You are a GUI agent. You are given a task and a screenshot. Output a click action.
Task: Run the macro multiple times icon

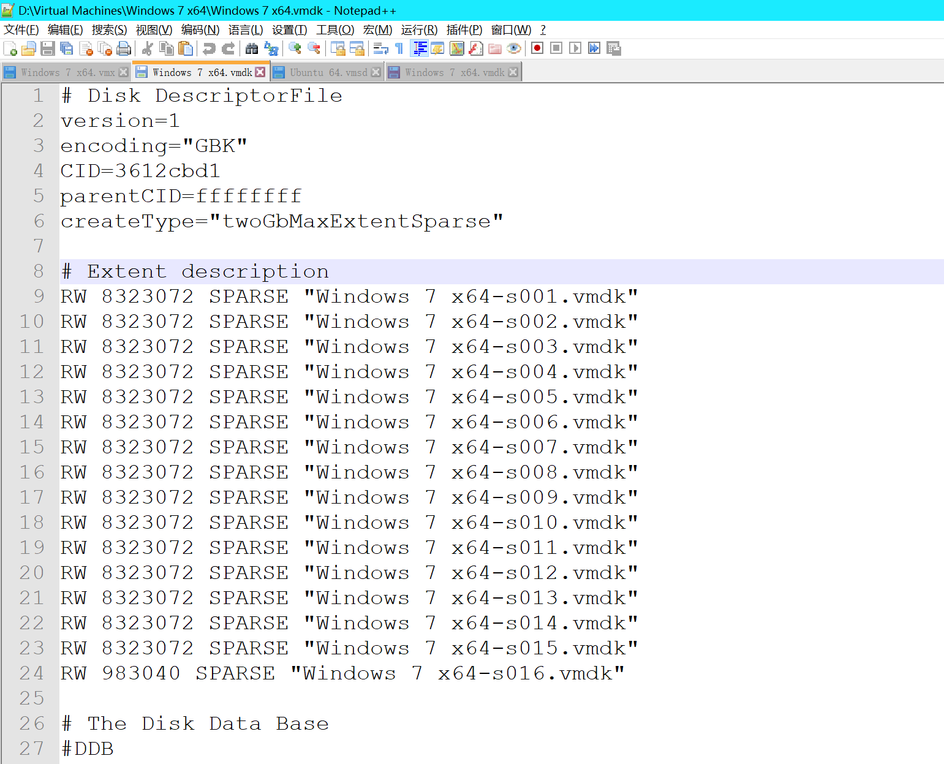594,48
